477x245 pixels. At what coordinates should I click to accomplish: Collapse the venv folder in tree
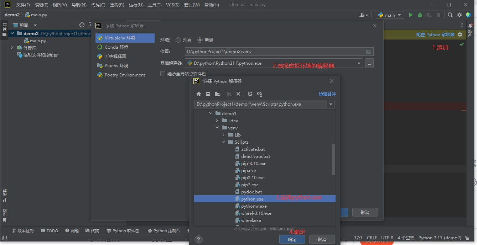tap(217, 128)
